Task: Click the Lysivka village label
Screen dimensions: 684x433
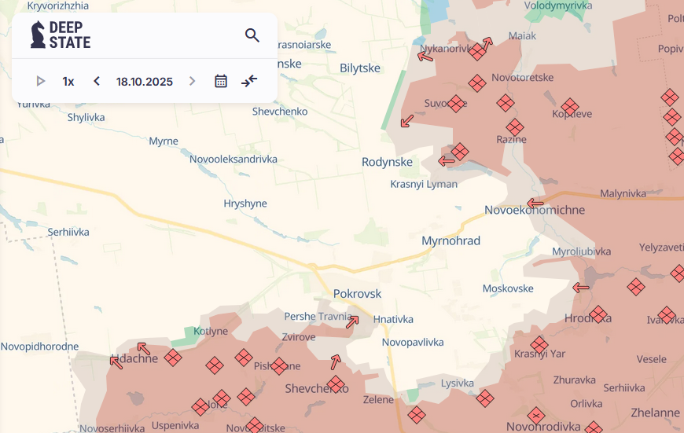Action: pos(457,383)
